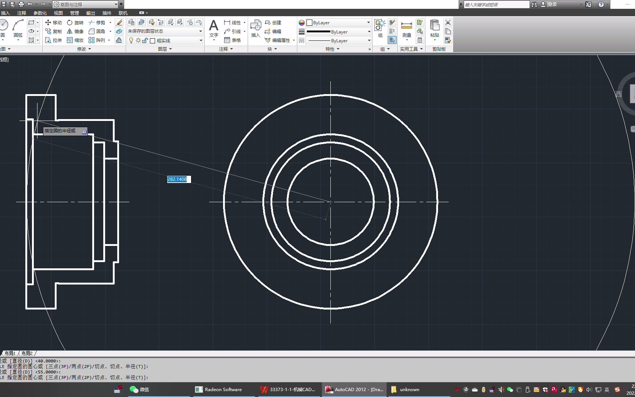The image size is (635, 397).
Task: Click the Layer Isolate icon
Action: click(170, 22)
